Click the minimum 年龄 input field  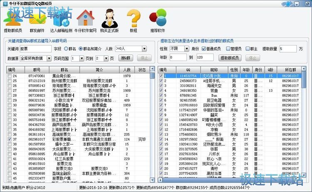pyautogui.click(x=178, y=58)
